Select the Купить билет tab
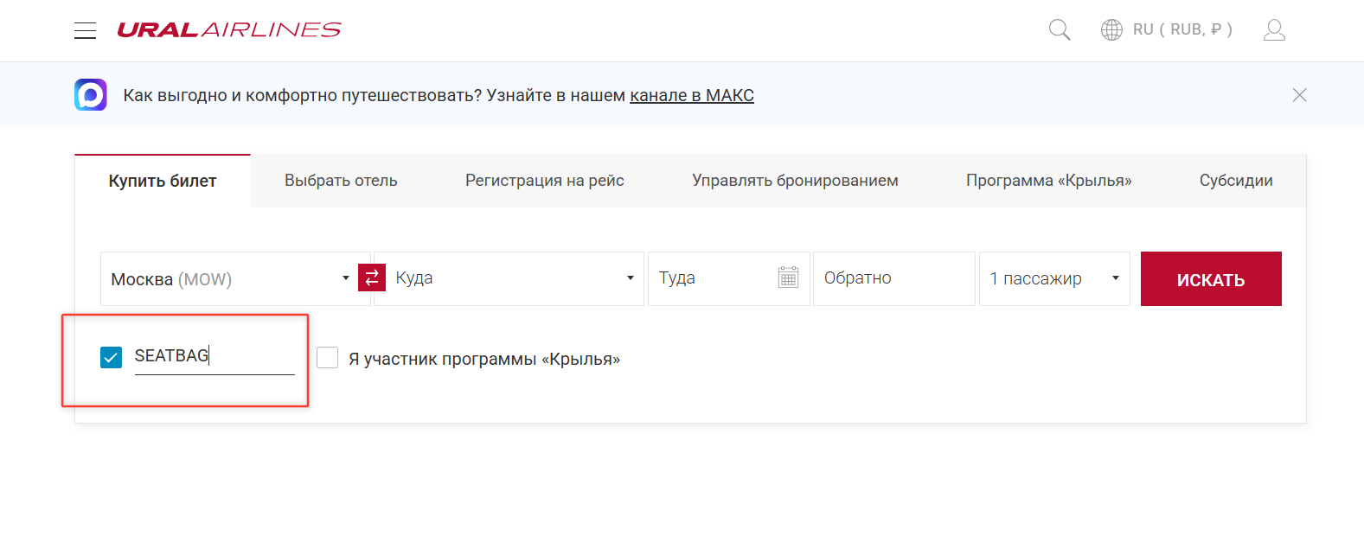 coord(163,181)
